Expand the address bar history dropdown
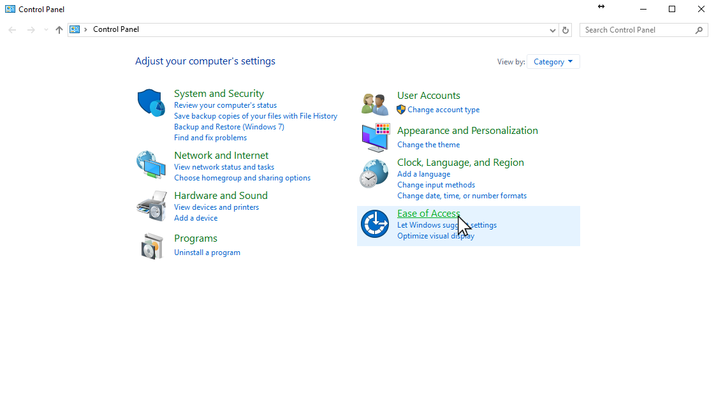The width and height of the screenshot is (716, 403). [553, 30]
